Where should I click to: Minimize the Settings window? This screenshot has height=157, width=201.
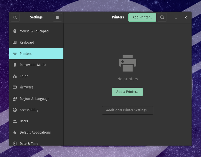(176, 17)
